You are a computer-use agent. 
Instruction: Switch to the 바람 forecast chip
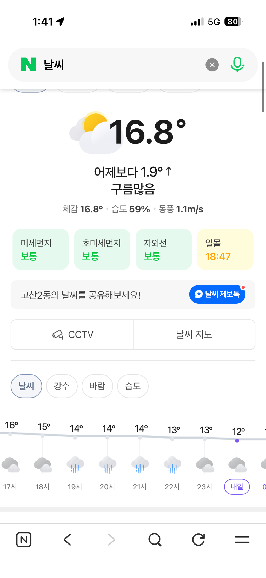(97, 386)
